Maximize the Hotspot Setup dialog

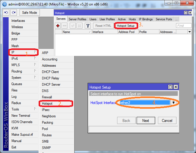pyautogui.click(x=170, y=87)
